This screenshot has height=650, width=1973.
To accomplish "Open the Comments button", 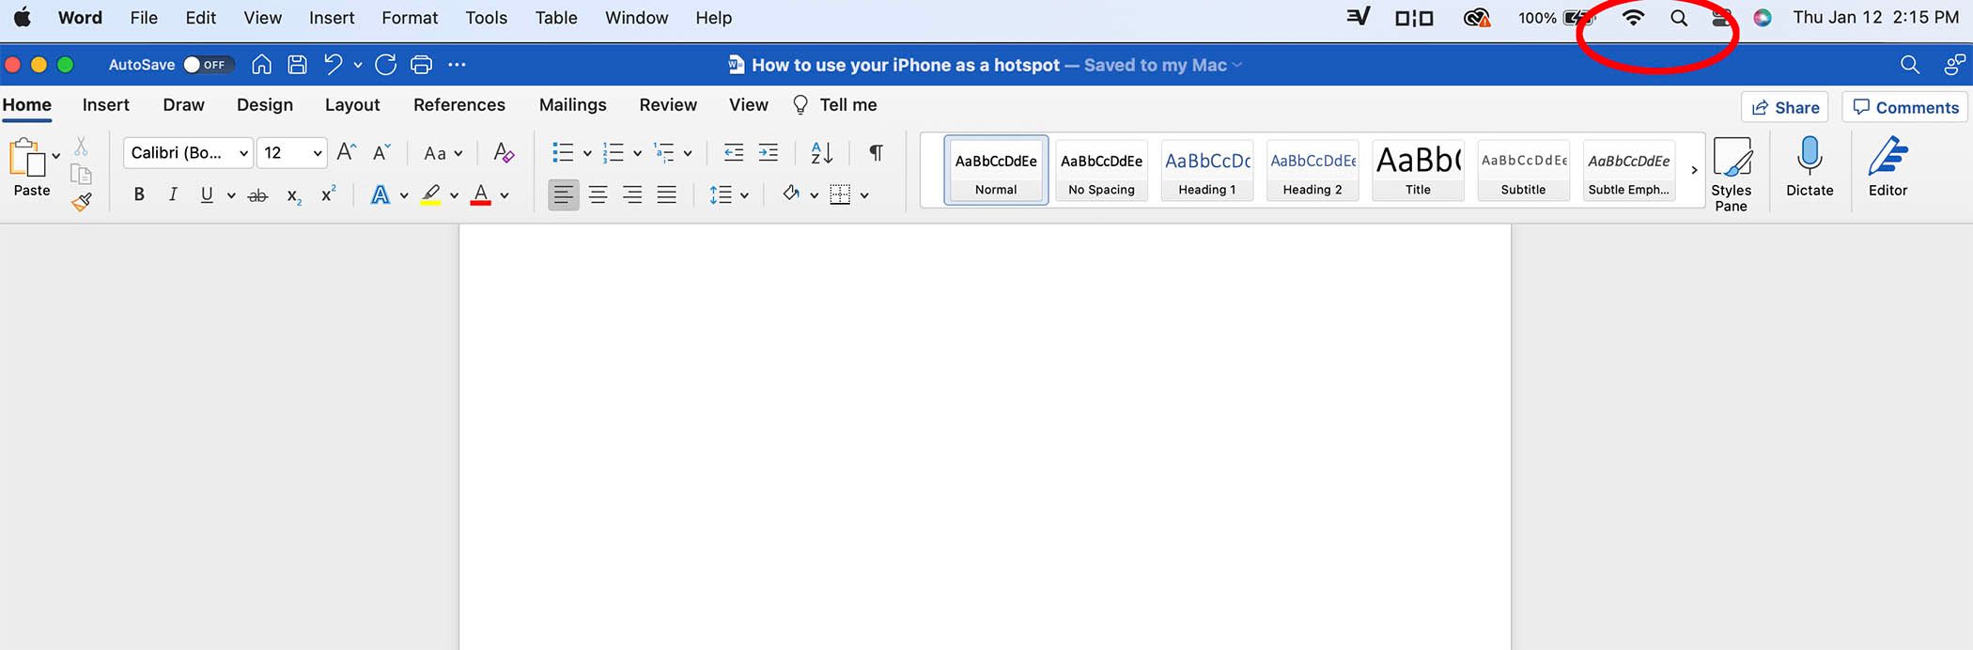I will pyautogui.click(x=1904, y=107).
